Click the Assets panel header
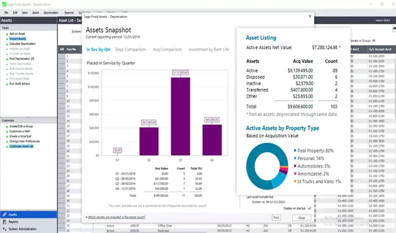This screenshot has height=233, width=396. pos(28,21)
